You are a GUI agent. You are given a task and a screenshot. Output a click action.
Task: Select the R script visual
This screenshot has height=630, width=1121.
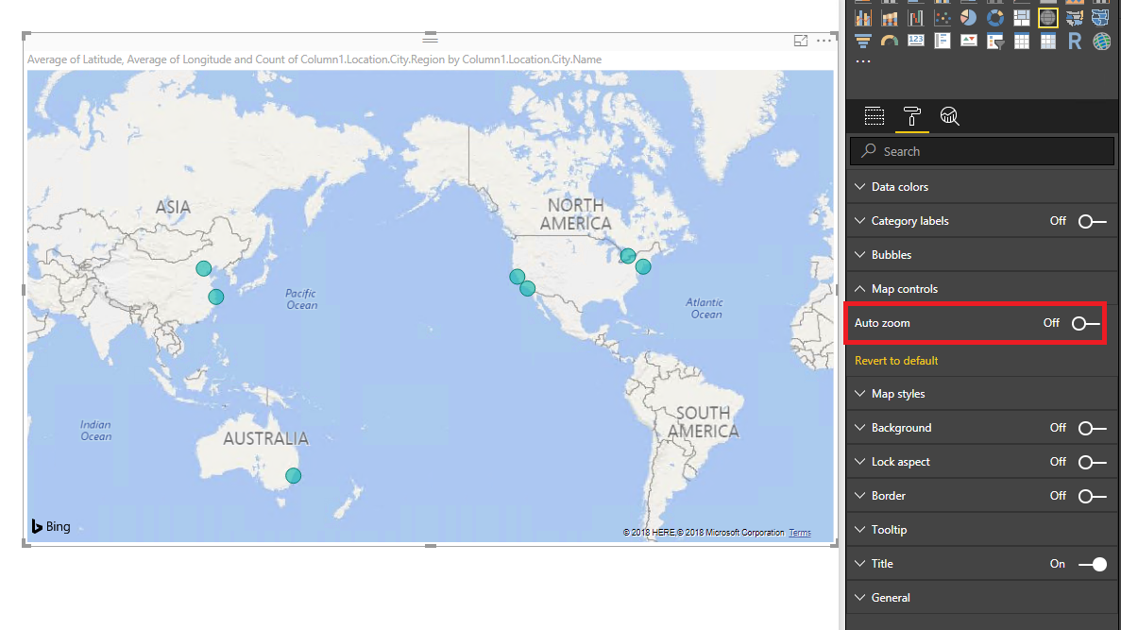pyautogui.click(x=1075, y=42)
